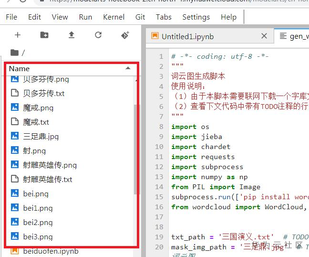The width and height of the screenshot is (309, 257).
Task: Click line 3 text 词云图生成脚本
Action: click(198, 76)
